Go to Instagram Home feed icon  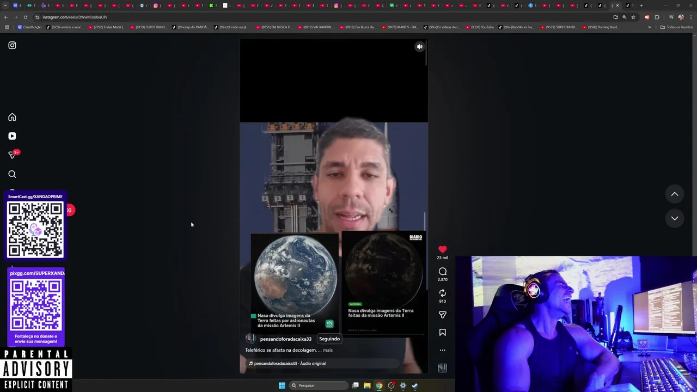[x=12, y=118]
